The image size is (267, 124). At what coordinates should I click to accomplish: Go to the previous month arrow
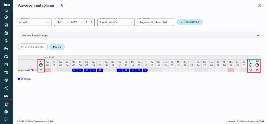click(86, 22)
